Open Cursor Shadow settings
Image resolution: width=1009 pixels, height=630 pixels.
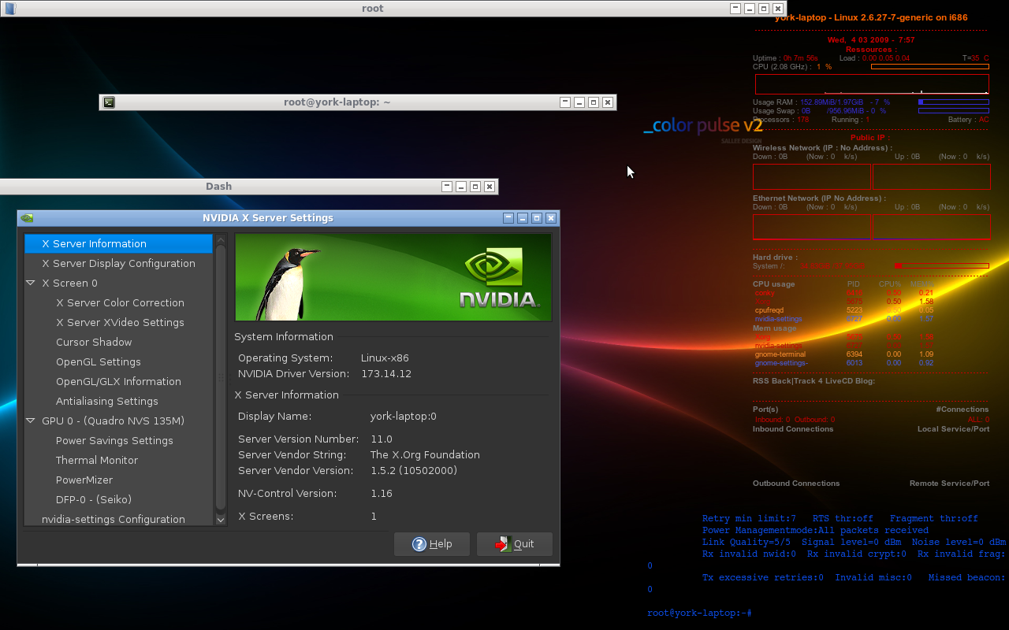click(x=94, y=342)
